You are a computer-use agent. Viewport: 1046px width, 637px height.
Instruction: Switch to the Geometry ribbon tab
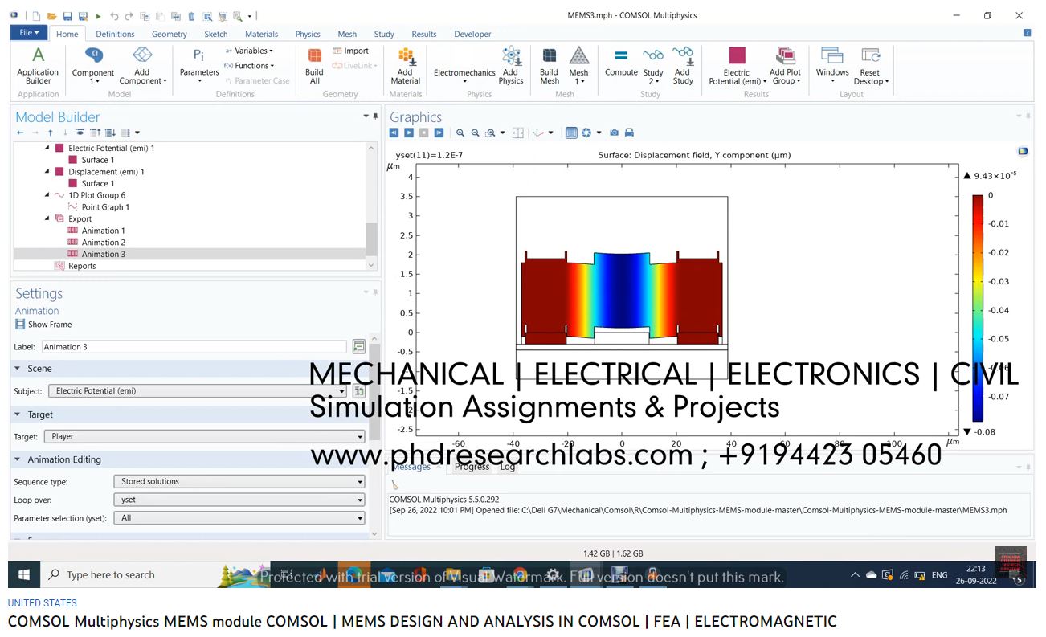point(170,34)
